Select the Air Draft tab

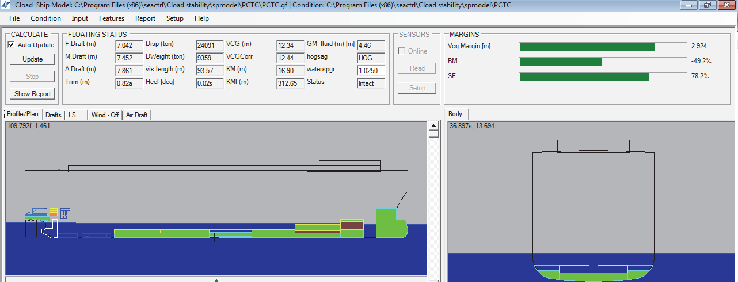coord(137,115)
